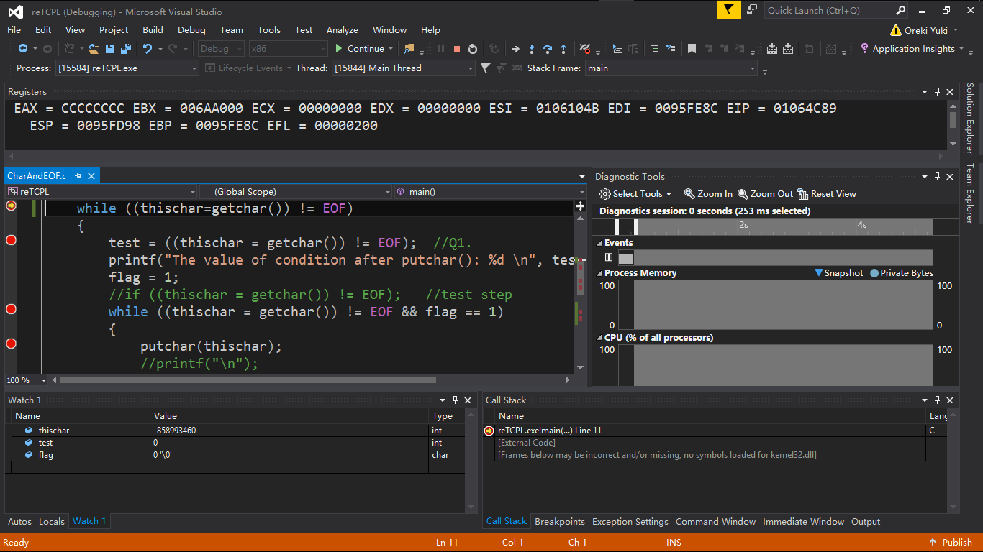Open the Find in Files toolbar icon

pyautogui.click(x=409, y=49)
